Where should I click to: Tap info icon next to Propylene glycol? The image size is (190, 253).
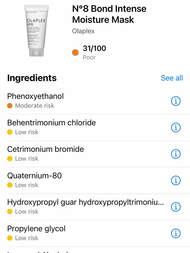pyautogui.click(x=176, y=233)
